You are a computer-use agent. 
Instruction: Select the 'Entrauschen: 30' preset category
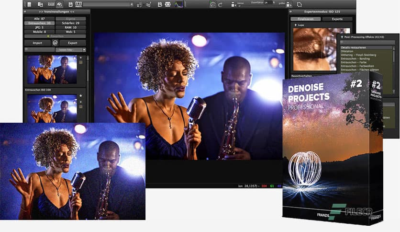pos(40,23)
